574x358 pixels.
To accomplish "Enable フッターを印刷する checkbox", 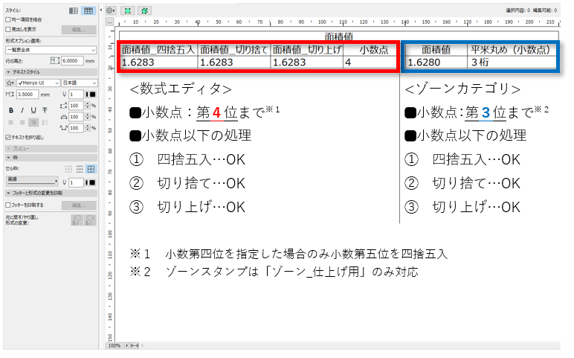I will click(8, 205).
